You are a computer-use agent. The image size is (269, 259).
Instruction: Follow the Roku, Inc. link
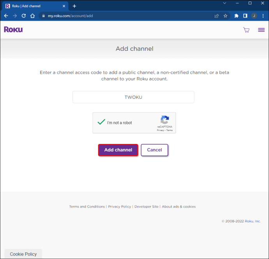(253, 221)
